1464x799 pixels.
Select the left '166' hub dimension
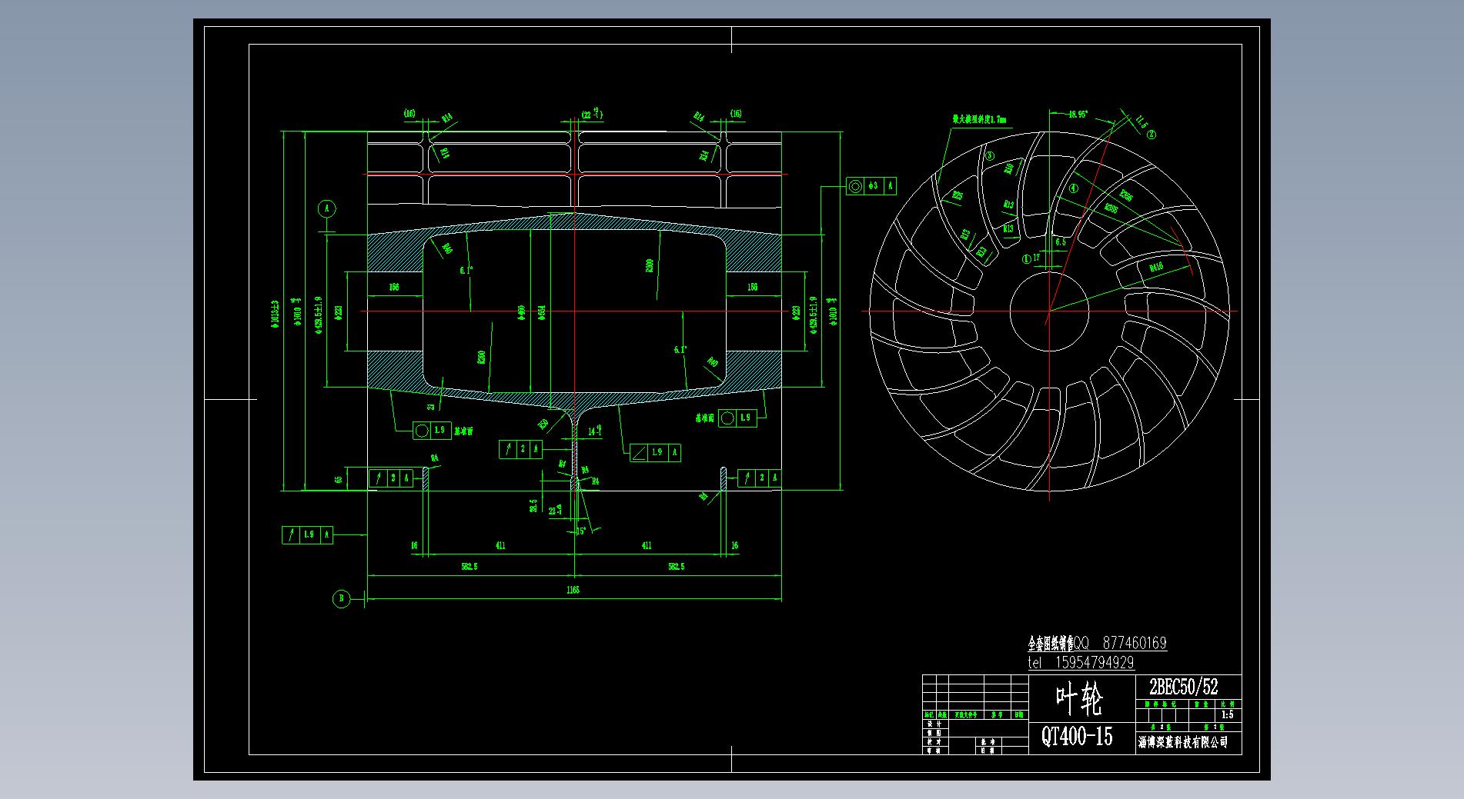point(393,287)
